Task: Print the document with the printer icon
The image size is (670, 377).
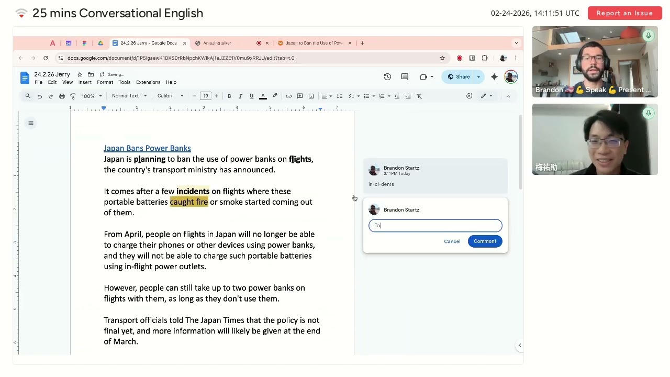Action: (x=62, y=96)
